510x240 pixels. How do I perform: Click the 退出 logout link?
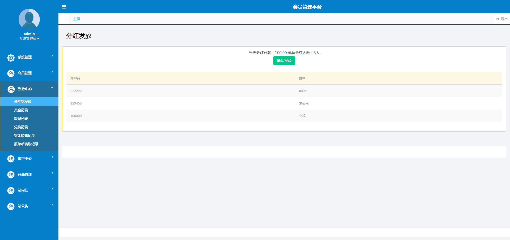(x=502, y=19)
